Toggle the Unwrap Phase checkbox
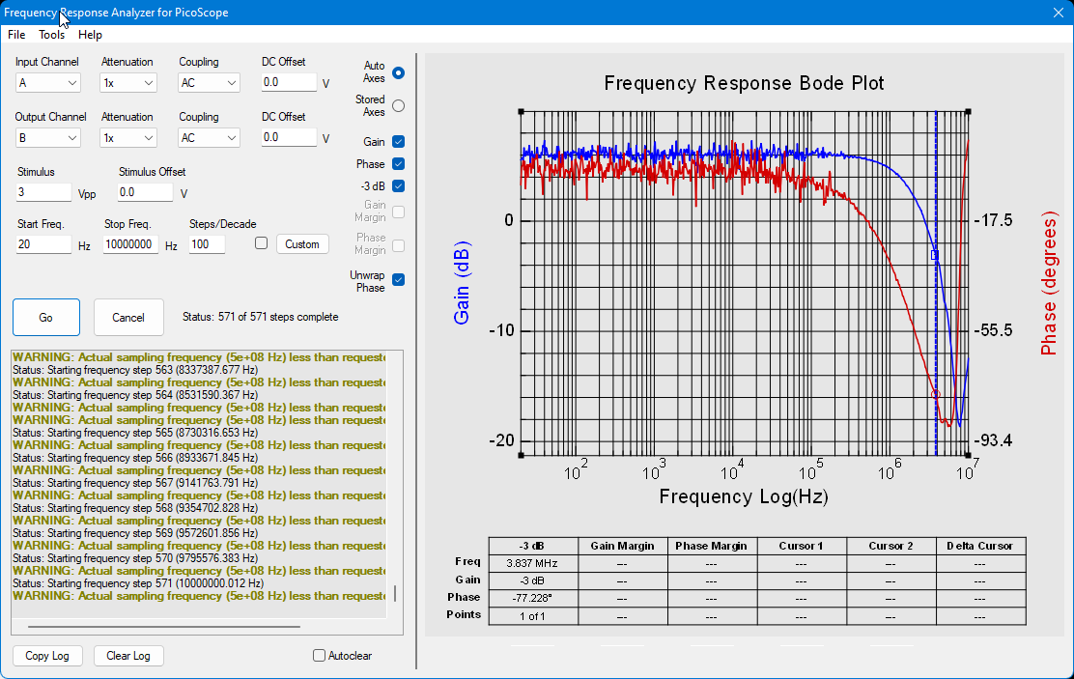 tap(399, 279)
